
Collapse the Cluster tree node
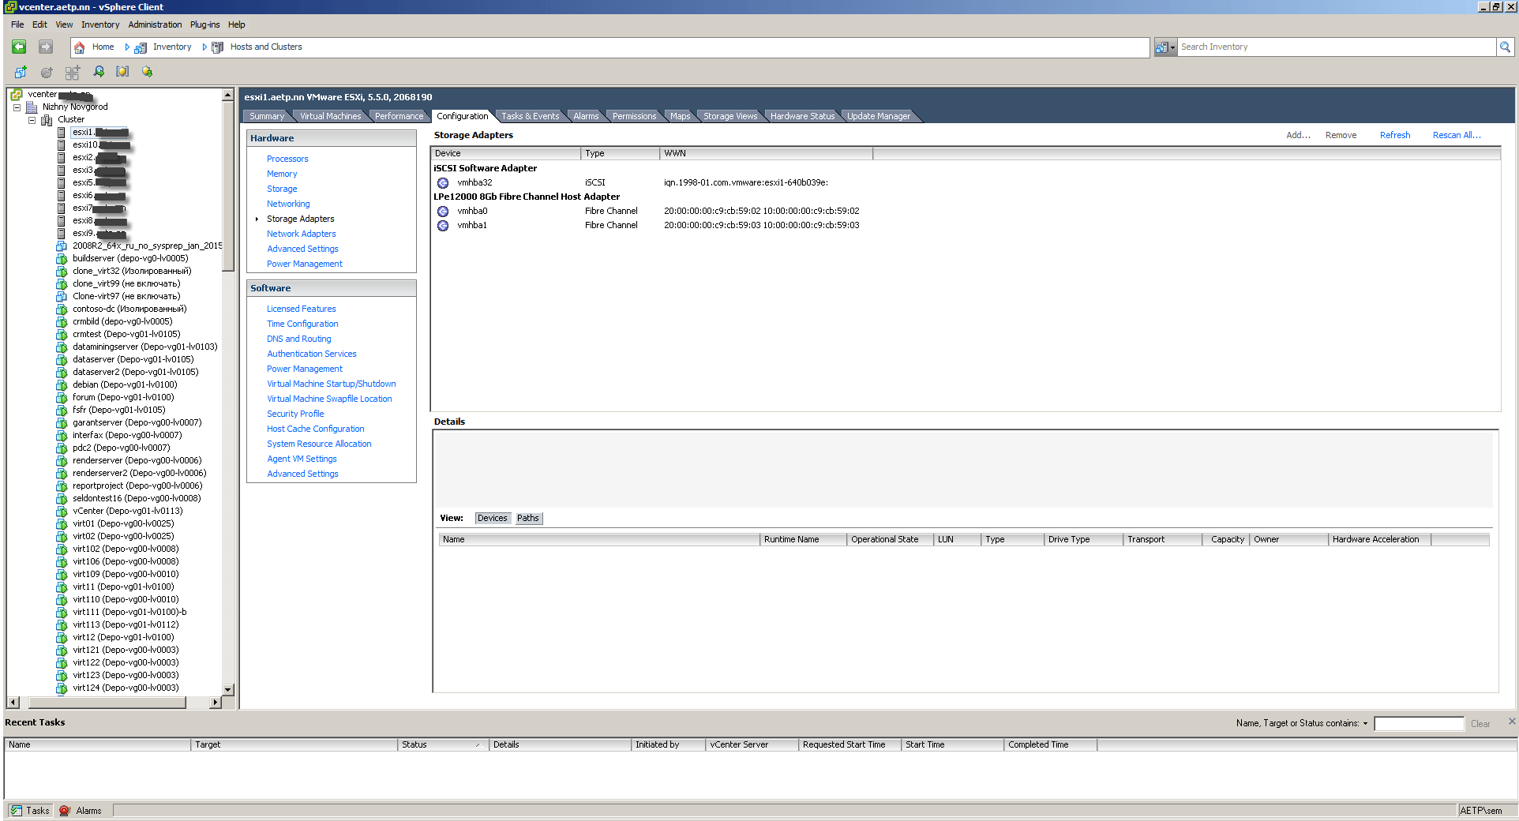[x=32, y=120]
